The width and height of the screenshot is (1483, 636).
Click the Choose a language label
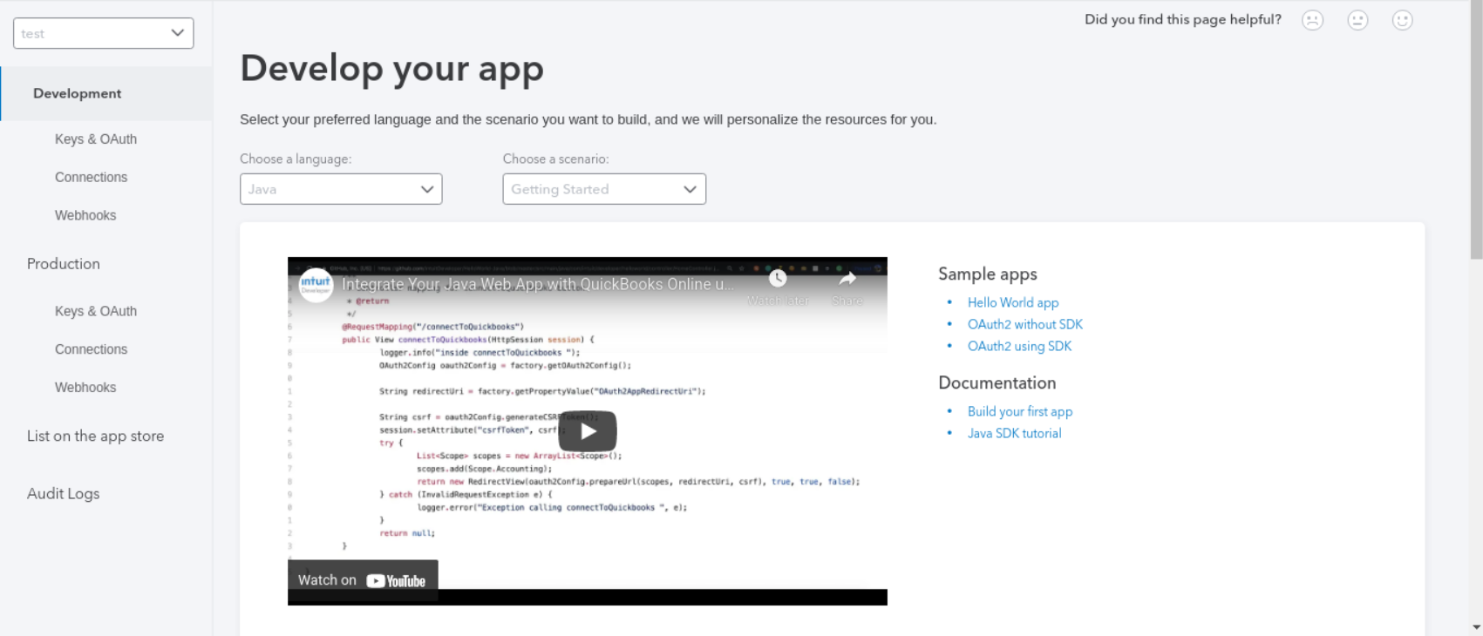pos(296,159)
